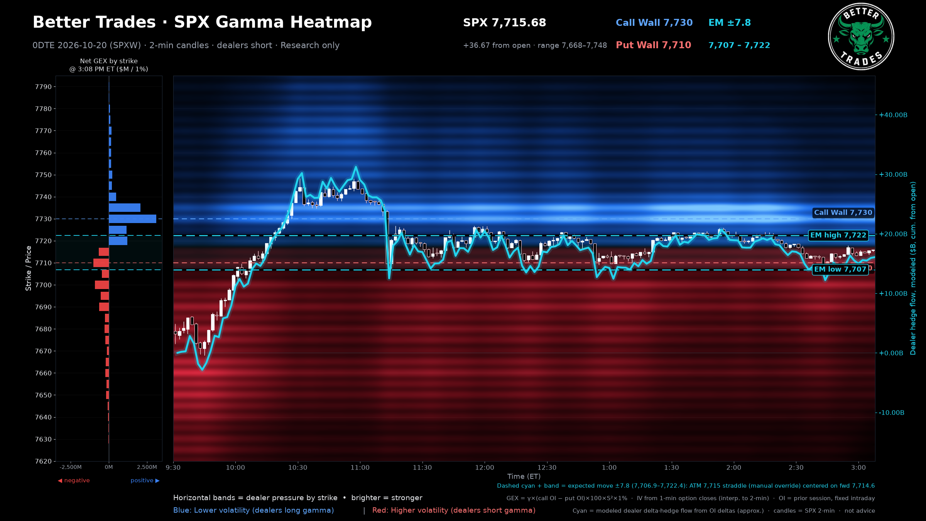Click the EM ±7.8 value
The width and height of the screenshot is (926, 521).
pos(729,23)
